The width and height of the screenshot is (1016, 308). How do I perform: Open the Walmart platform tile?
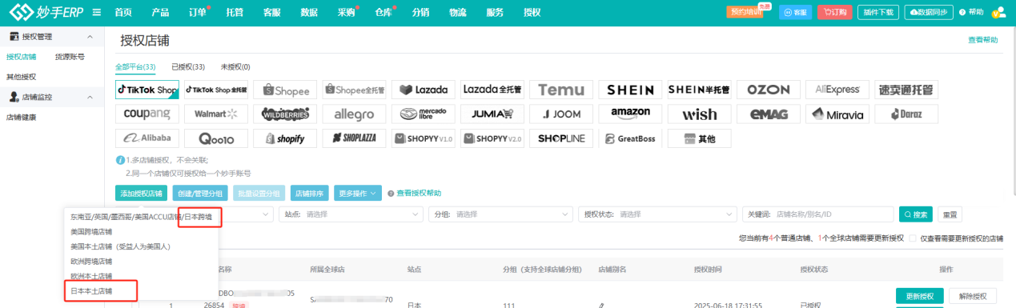tap(216, 114)
